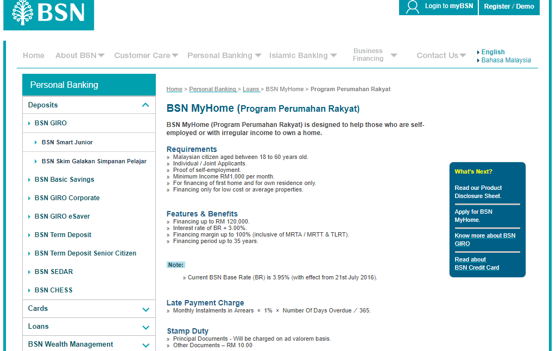Open Contact Us menu
Viewport: 556px width, 351px height.
point(438,56)
